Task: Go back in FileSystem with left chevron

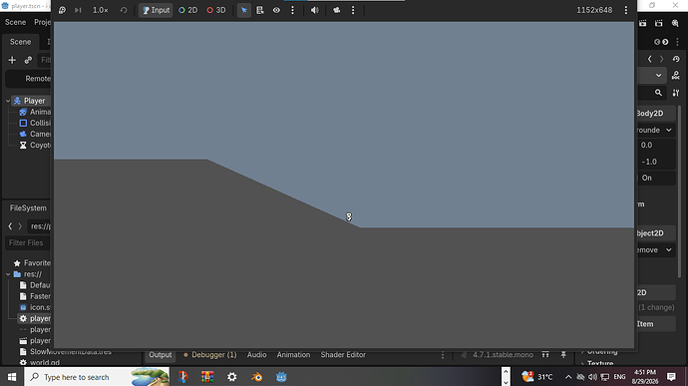Action: [10, 226]
